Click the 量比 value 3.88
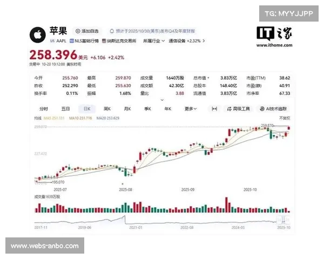 (x=180, y=93)
